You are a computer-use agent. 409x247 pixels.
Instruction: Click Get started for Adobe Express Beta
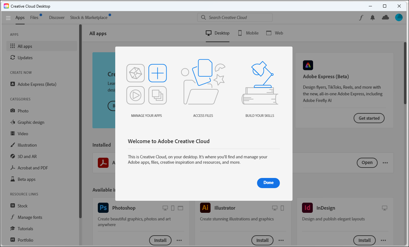(369, 118)
